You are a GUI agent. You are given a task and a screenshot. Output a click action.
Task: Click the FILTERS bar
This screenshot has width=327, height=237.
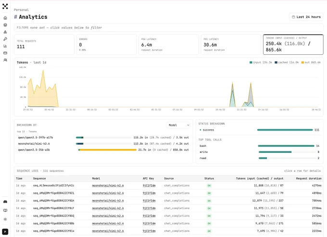[168, 27]
